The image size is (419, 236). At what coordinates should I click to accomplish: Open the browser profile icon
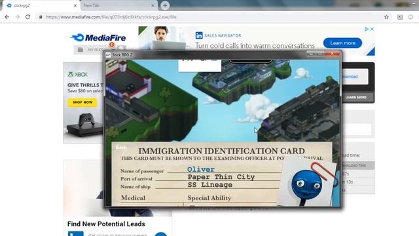(410, 17)
